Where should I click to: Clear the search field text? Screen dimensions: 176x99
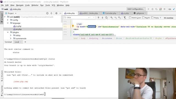tap(94, 18)
